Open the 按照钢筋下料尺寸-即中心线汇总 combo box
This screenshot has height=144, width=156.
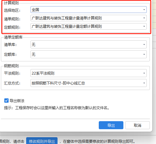(x=89, y=83)
